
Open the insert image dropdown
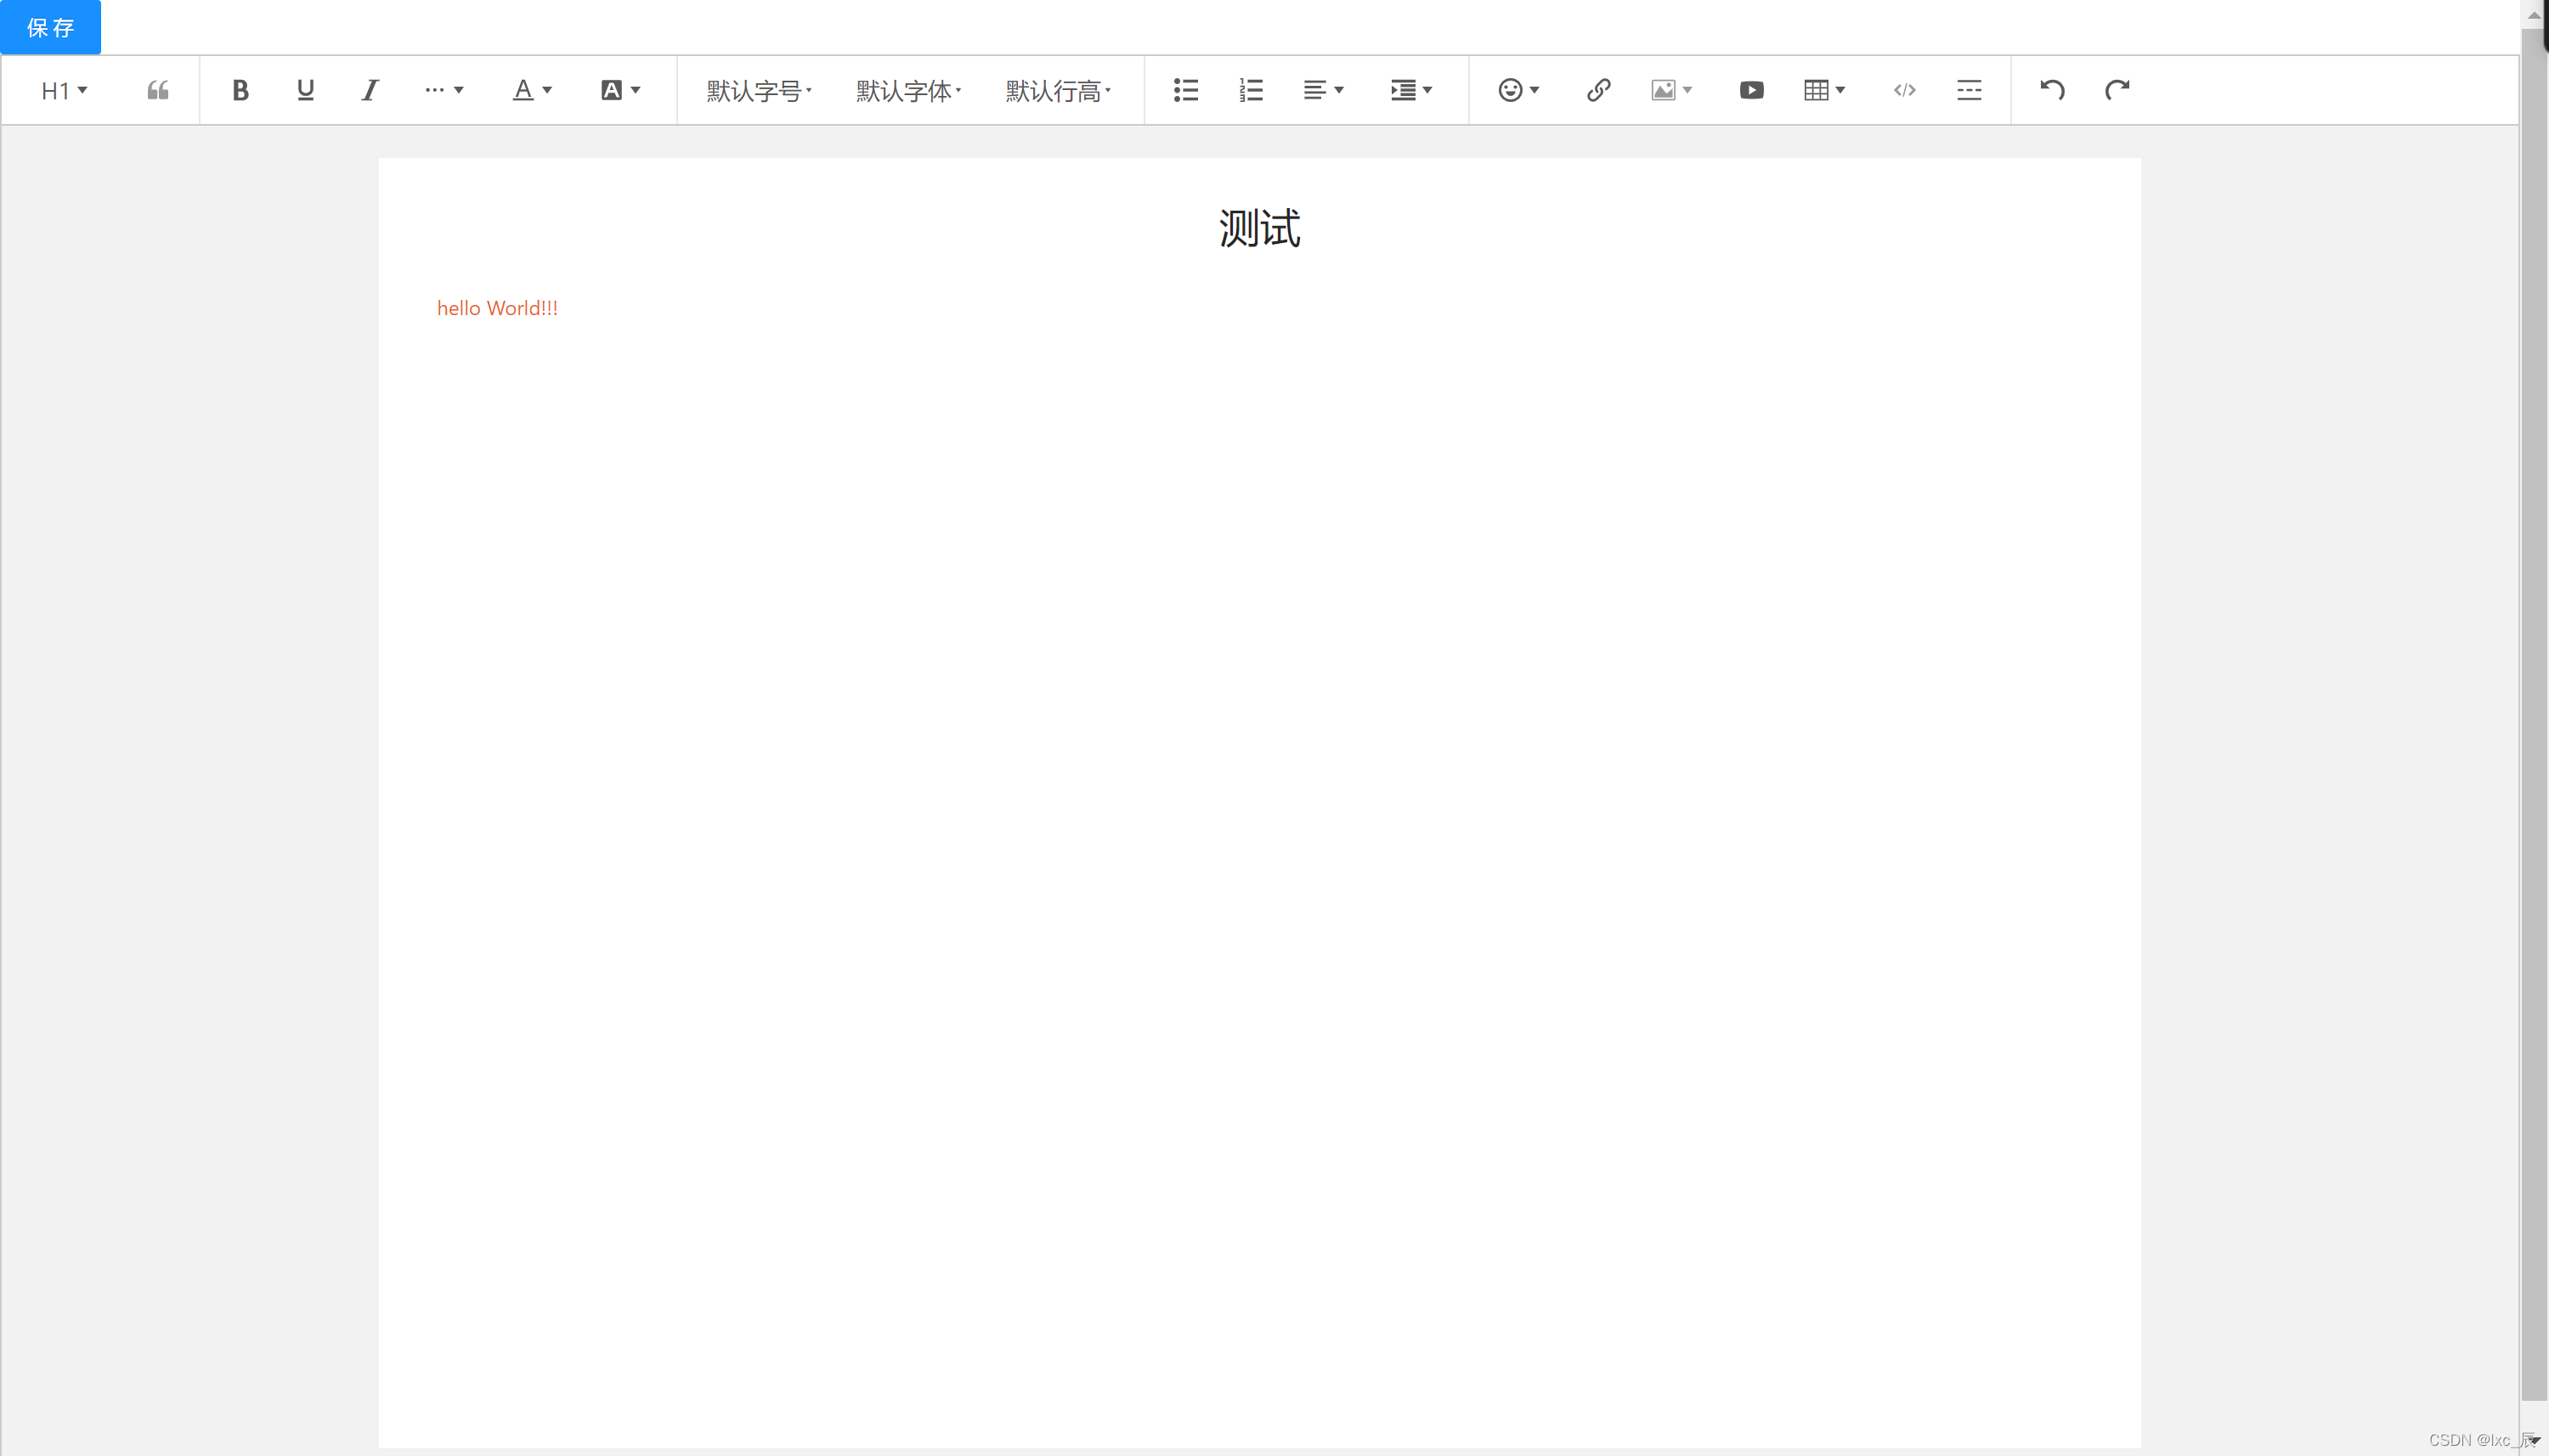point(1672,91)
